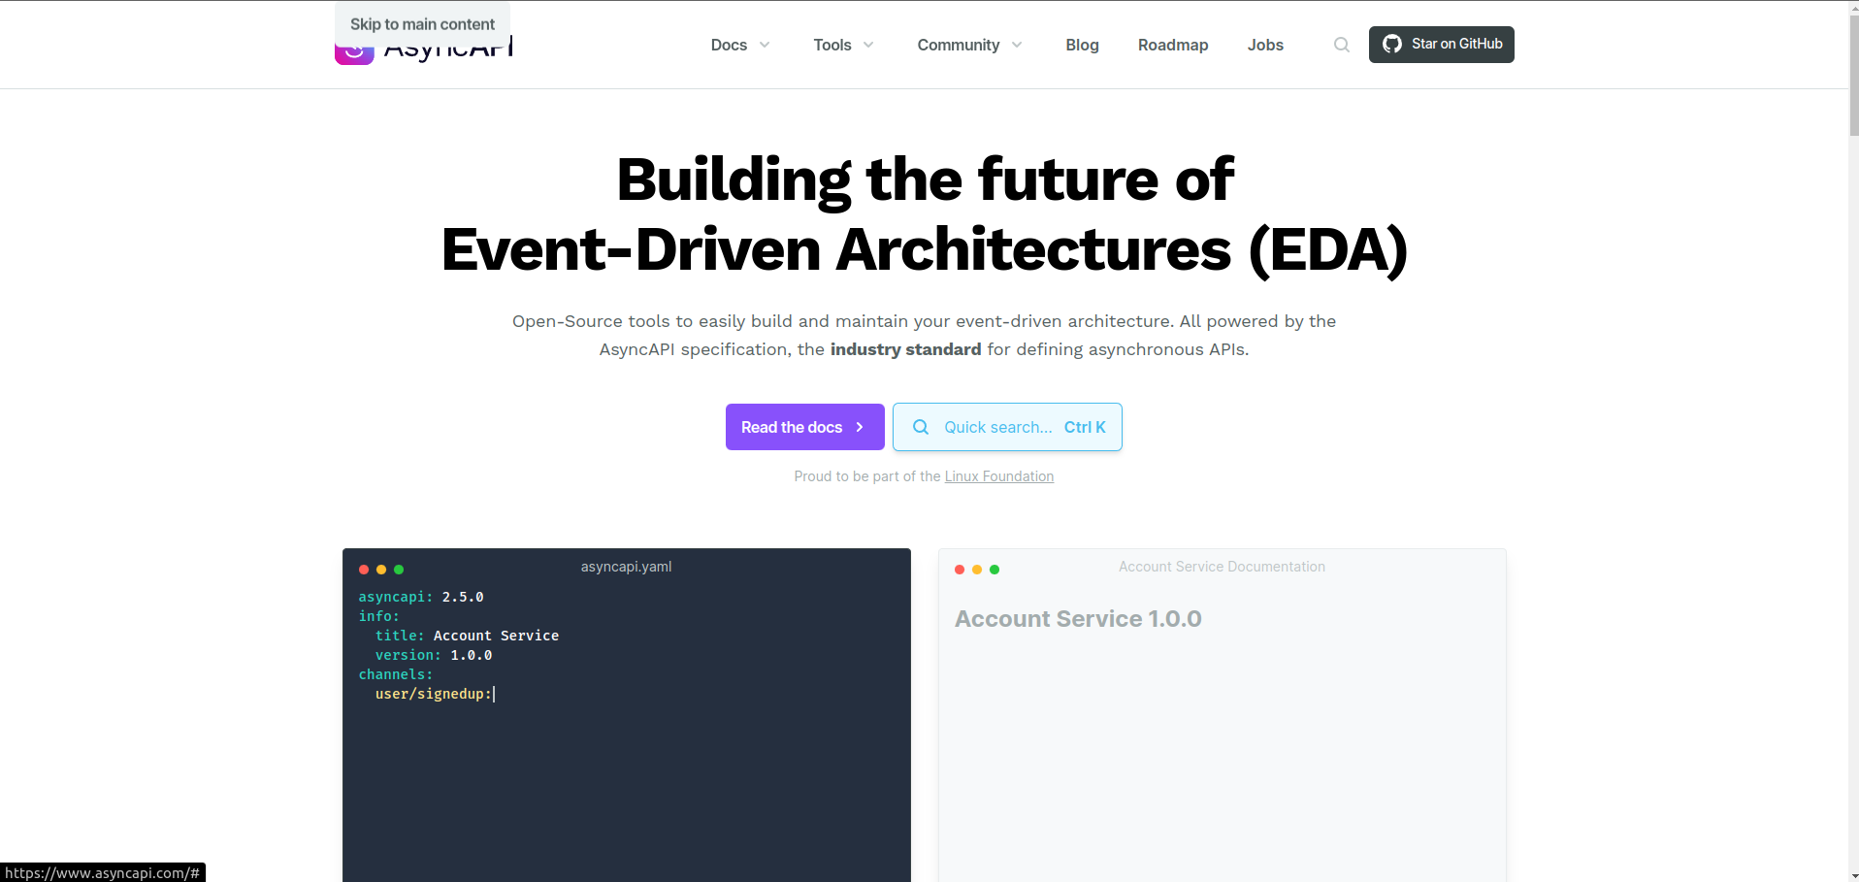Click the 'industry standard' bold text

(905, 349)
